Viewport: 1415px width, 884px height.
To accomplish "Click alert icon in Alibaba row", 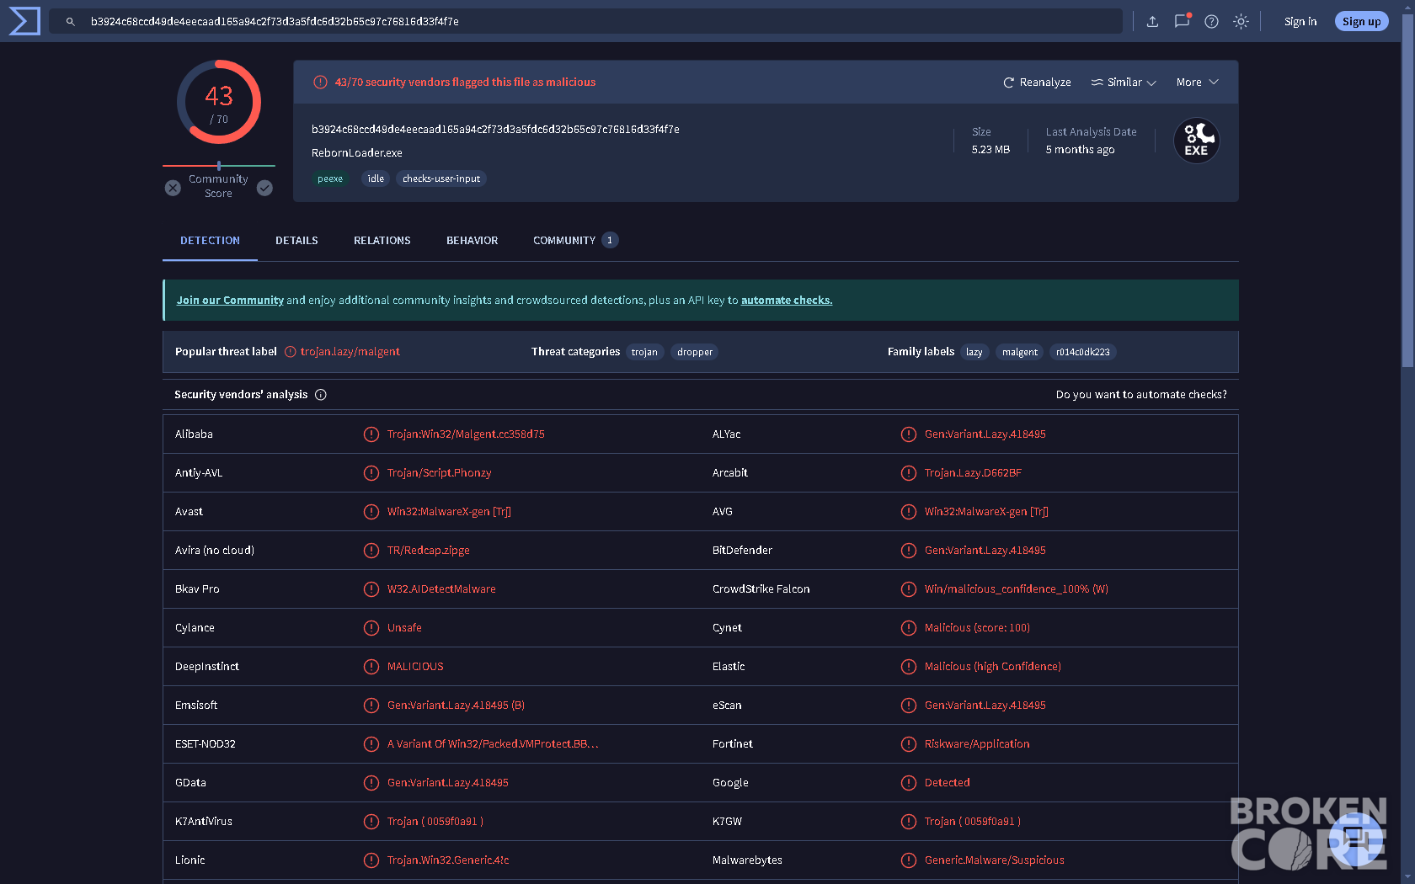I will pyautogui.click(x=371, y=434).
